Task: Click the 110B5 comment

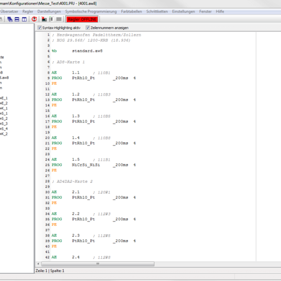Action: pyautogui.click(x=102, y=116)
